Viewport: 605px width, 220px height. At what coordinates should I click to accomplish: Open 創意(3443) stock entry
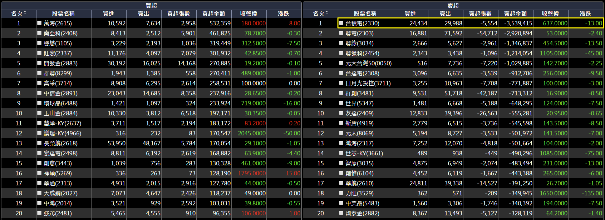[58, 163]
